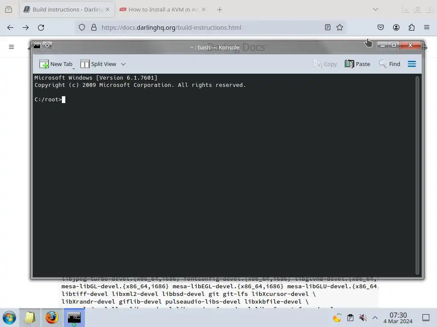Viewport: 437px width, 327px height.
Task: Close the Build instructions tab
Action: [x=108, y=9]
